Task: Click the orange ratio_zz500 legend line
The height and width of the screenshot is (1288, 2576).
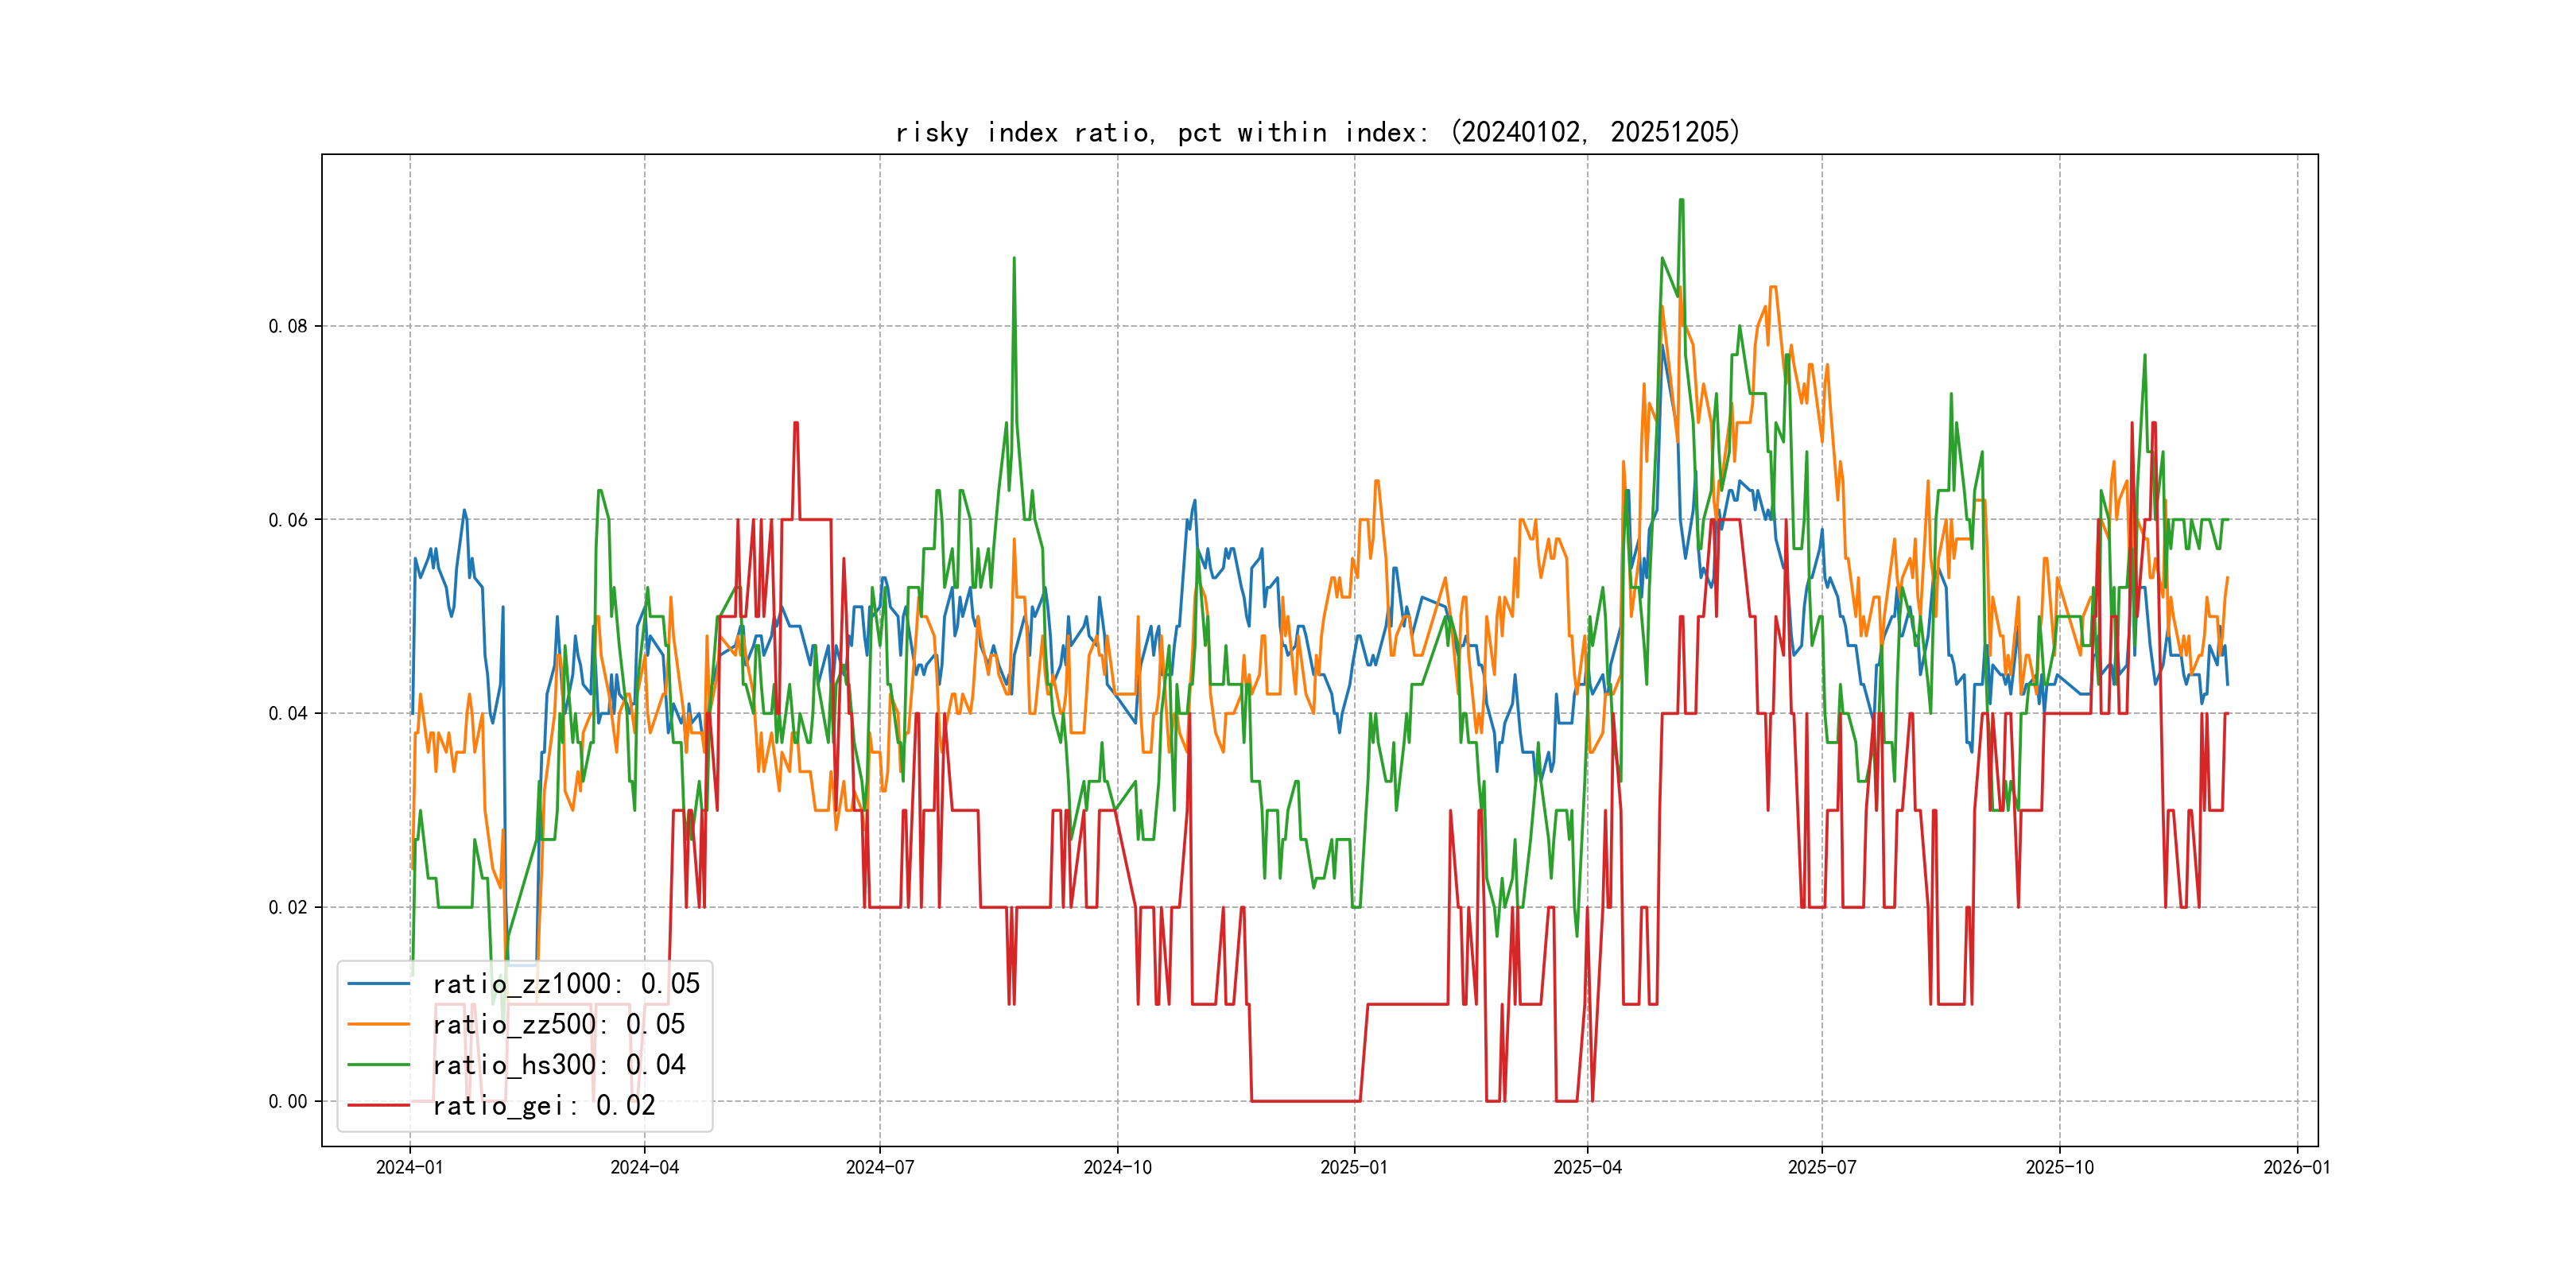Action: [x=378, y=1024]
